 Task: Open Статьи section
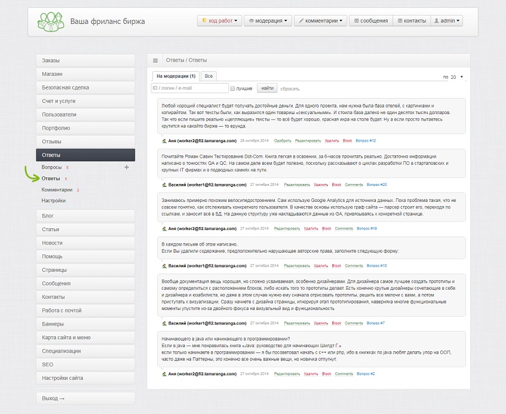(85, 229)
